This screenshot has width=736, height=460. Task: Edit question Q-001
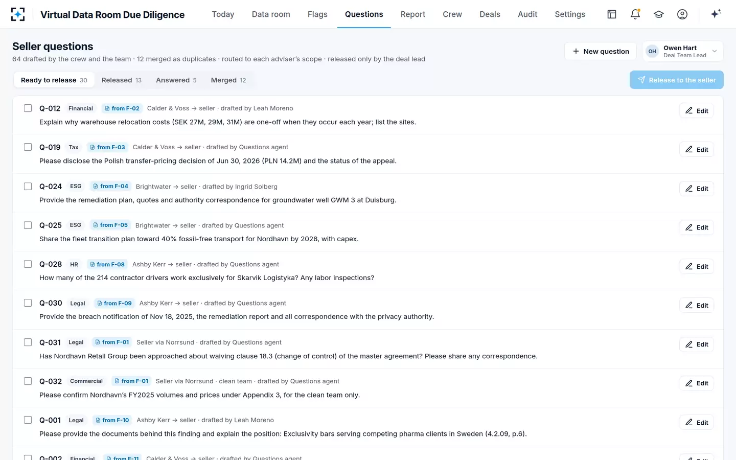point(697,422)
